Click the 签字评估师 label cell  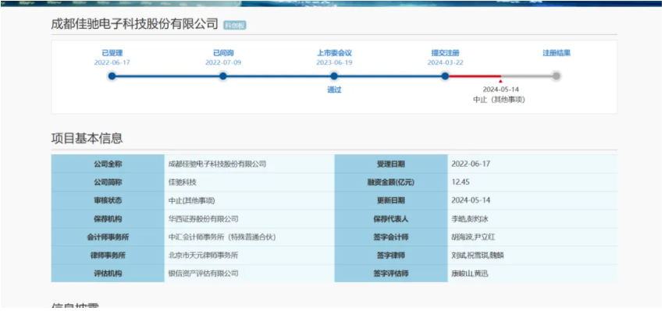click(391, 274)
